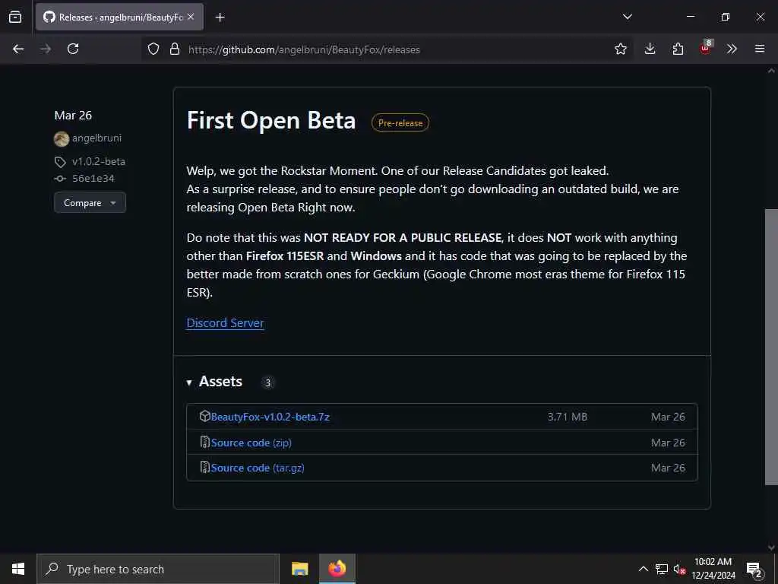Click the Pre-release label badge
Image resolution: width=778 pixels, height=584 pixels.
(400, 122)
